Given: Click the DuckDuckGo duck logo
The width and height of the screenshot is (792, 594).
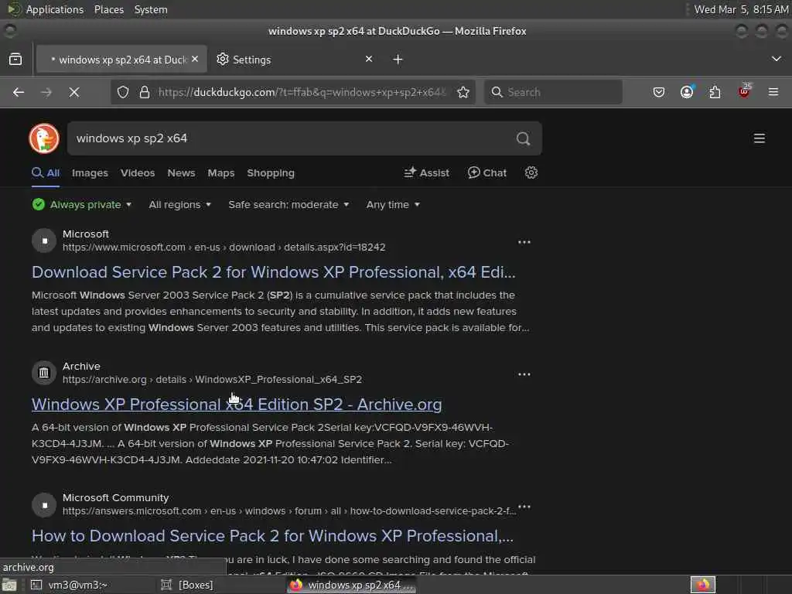Looking at the screenshot, I should (44, 138).
